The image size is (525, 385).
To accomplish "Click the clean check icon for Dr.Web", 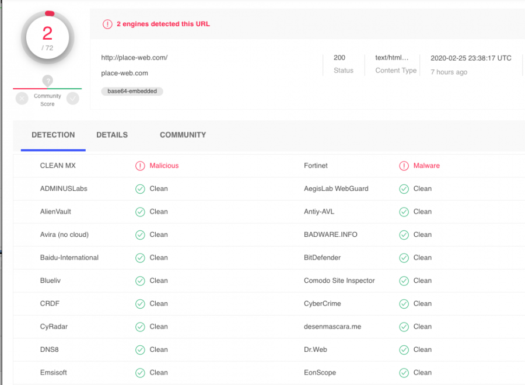I will pos(404,350).
